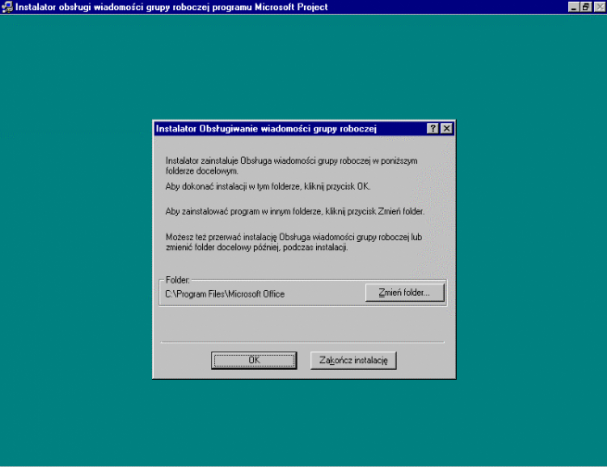607x467 pixels.
Task: Click the installer system icon in main title bar
Action: pyautogui.click(x=7, y=6)
